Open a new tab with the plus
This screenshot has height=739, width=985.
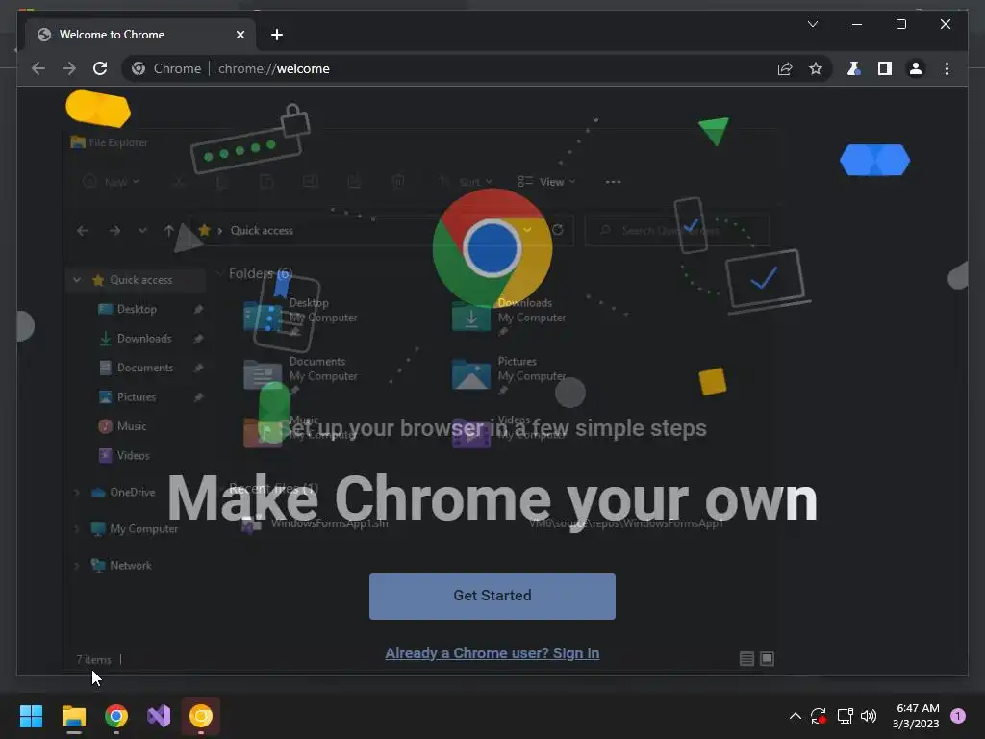tap(277, 35)
